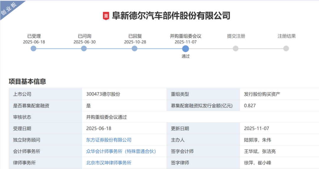Click the date 2025-10-28 under 已回复
Viewport: 319px width, 169px height.
pos(135,42)
